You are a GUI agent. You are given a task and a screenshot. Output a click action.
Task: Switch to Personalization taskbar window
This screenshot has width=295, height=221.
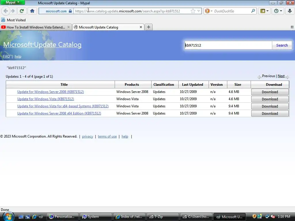(x=63, y=217)
